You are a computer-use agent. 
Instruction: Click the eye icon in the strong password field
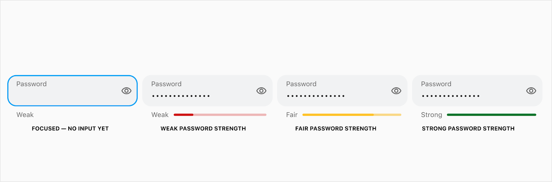(531, 91)
